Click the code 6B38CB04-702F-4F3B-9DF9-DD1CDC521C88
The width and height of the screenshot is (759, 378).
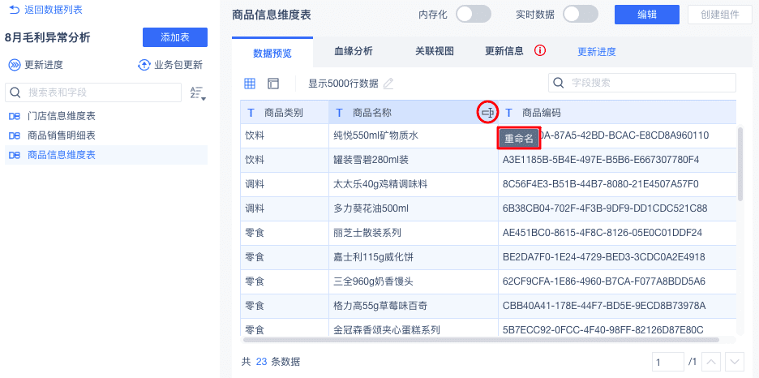pyautogui.click(x=605, y=208)
